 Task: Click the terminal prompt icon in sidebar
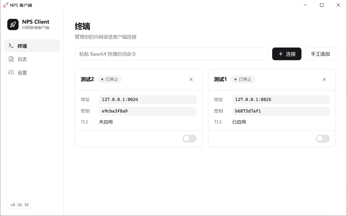tap(11, 46)
